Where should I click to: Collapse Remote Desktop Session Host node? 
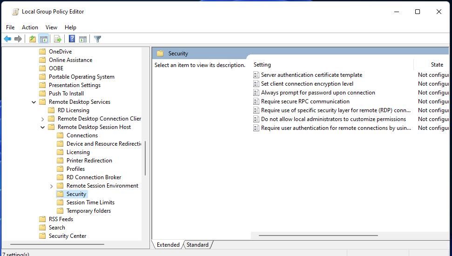(43, 127)
